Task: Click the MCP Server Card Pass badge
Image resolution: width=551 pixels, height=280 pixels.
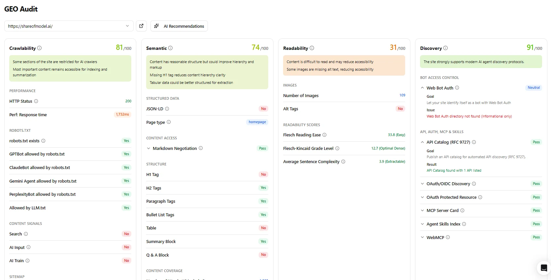Action: click(536, 211)
